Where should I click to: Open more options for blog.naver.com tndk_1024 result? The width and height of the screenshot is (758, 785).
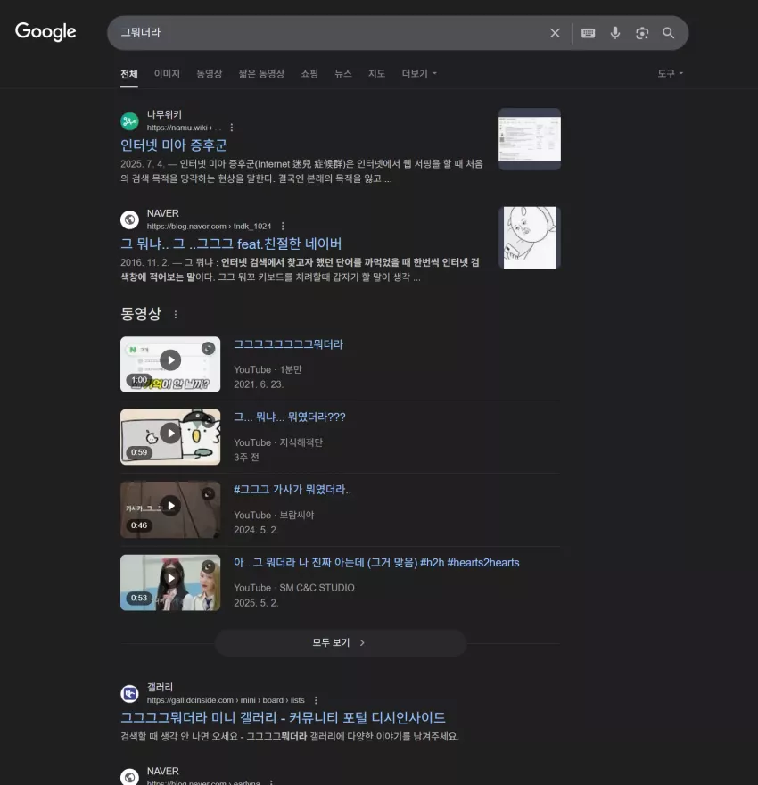coord(283,227)
